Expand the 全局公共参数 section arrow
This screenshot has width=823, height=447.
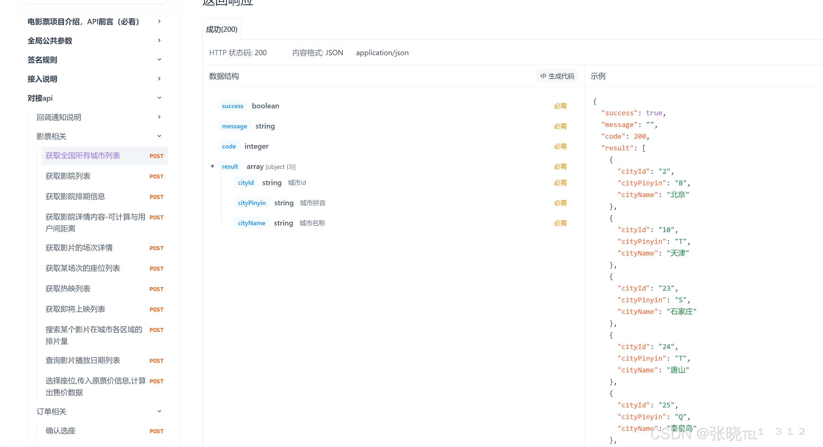(x=159, y=41)
